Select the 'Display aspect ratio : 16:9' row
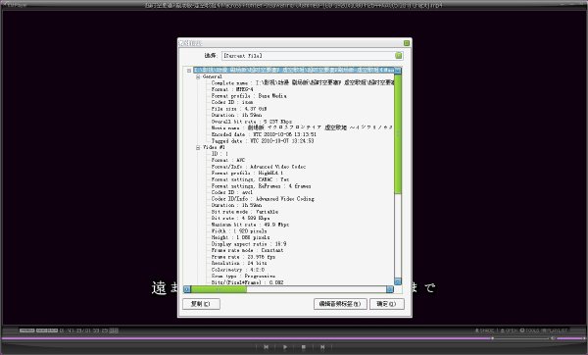The width and height of the screenshot is (588, 355). [x=249, y=244]
